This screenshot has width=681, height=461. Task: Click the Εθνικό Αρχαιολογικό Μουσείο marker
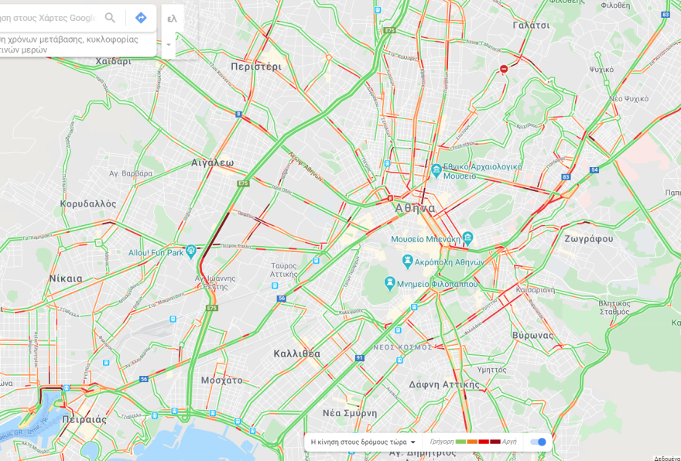click(436, 170)
